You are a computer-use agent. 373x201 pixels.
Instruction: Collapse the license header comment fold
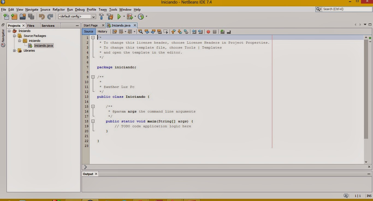point(93,37)
